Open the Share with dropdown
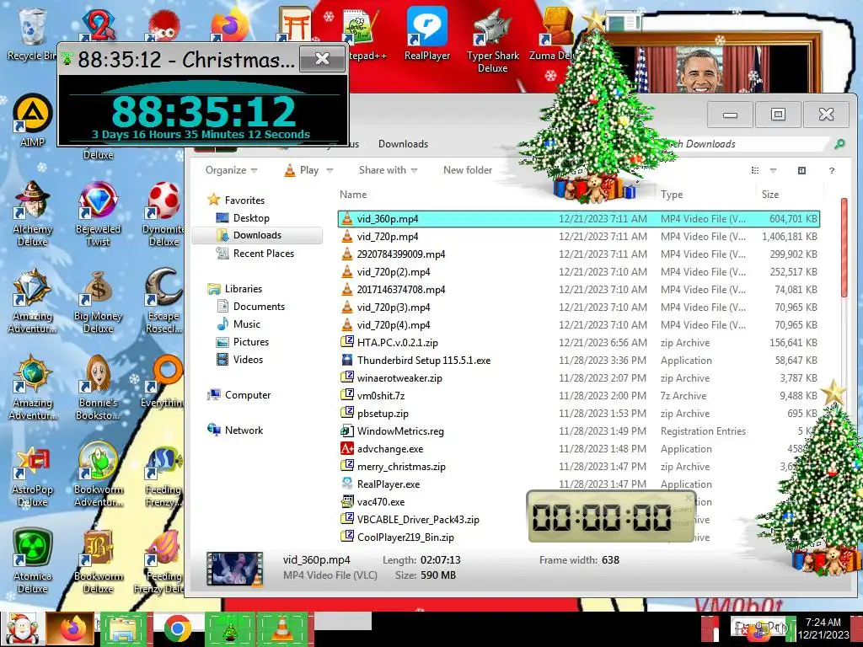This screenshot has width=863, height=647. pos(388,170)
